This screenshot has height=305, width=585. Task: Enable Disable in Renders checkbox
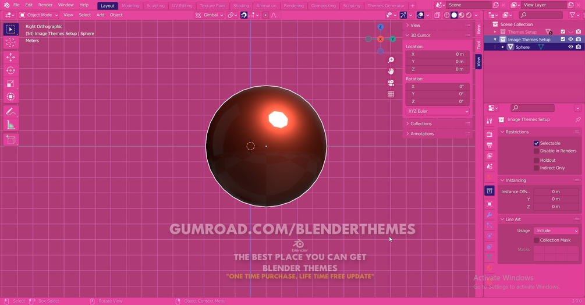coord(536,151)
